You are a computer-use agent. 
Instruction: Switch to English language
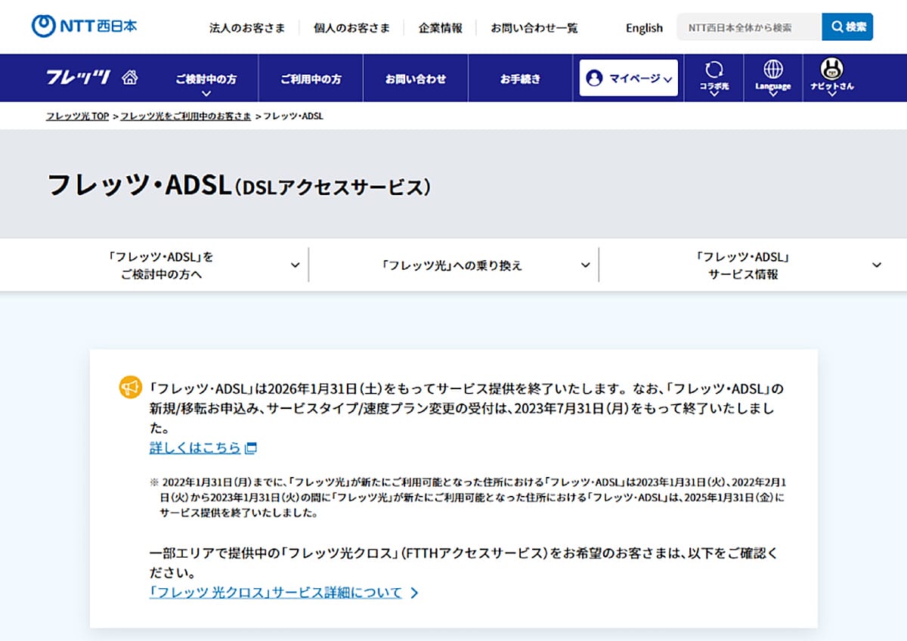coord(643,27)
